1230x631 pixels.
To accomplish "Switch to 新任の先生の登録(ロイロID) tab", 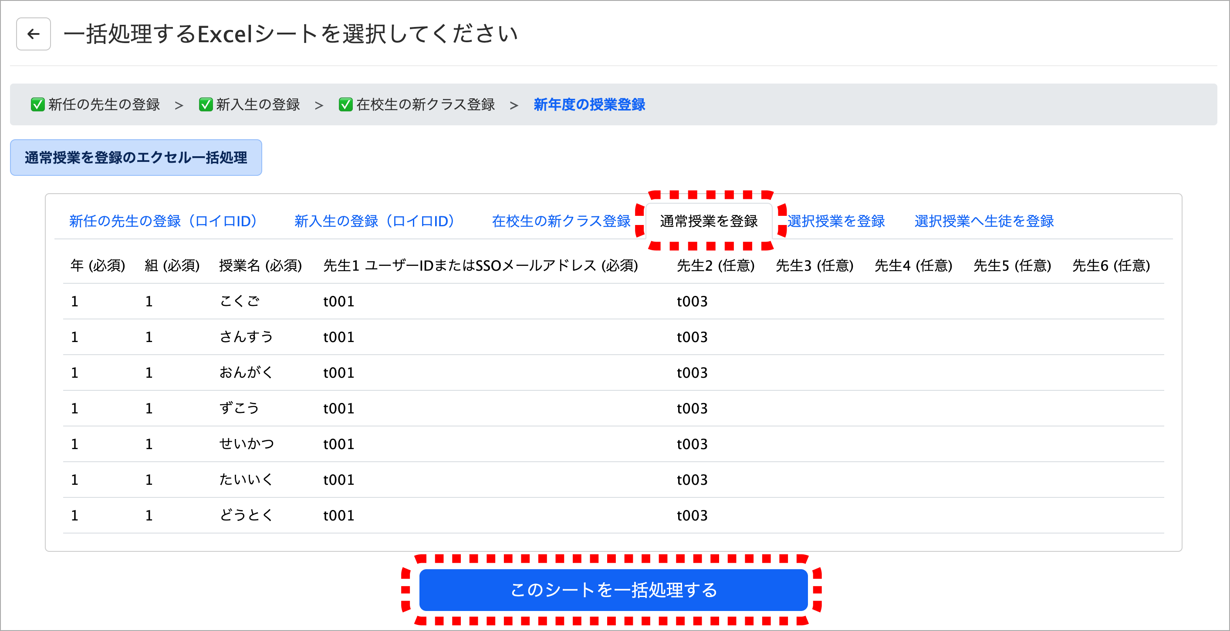I will click(x=165, y=221).
